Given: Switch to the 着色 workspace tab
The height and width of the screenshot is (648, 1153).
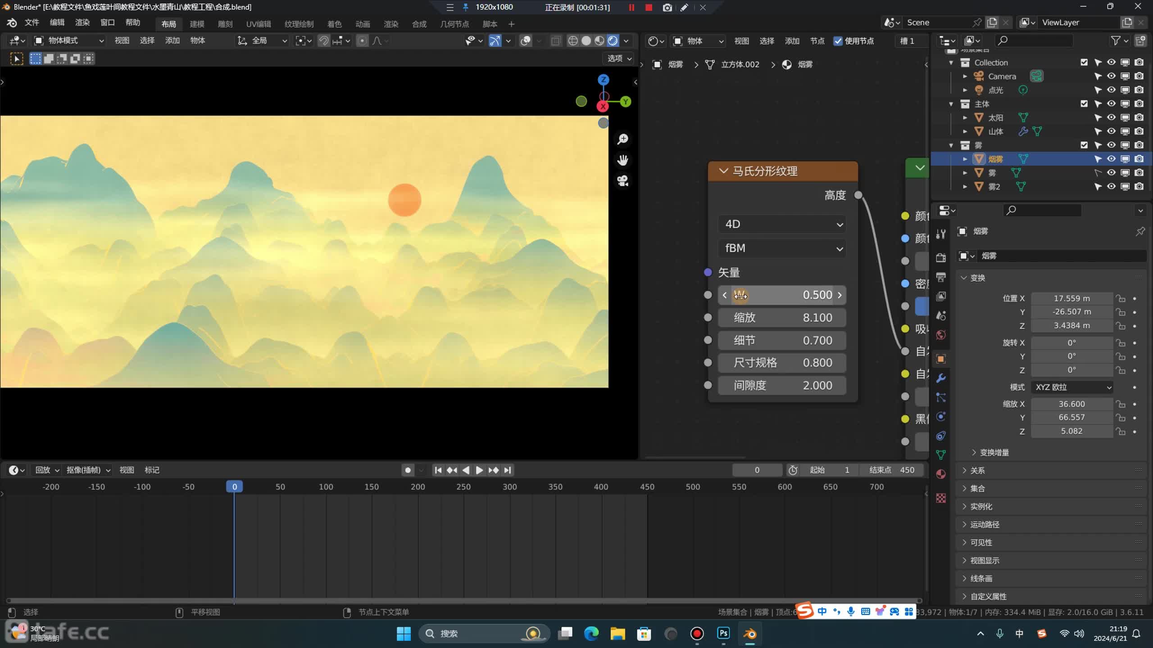Looking at the screenshot, I should [x=334, y=24].
